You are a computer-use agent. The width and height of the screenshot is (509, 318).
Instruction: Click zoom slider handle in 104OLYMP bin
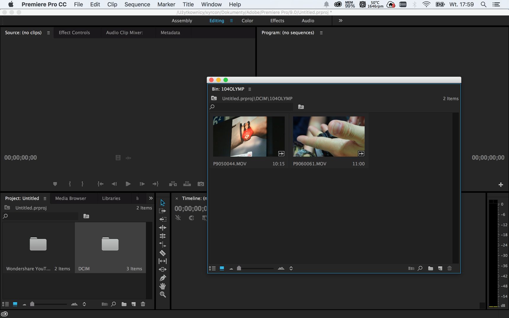(x=239, y=268)
